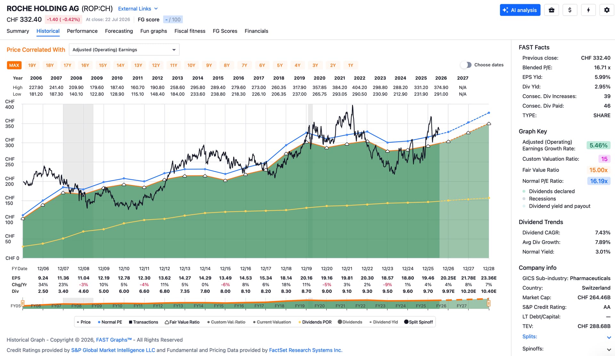Select the Historical tab
615x356 pixels.
pyautogui.click(x=48, y=31)
